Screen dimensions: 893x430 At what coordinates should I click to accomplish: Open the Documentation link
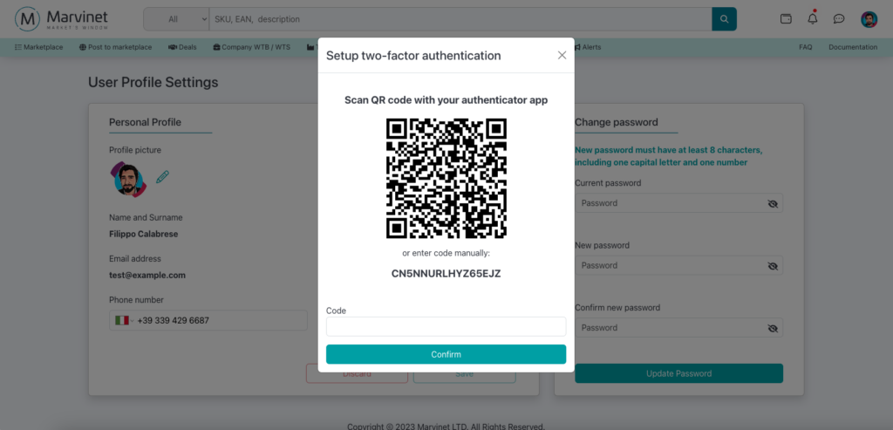pos(852,47)
